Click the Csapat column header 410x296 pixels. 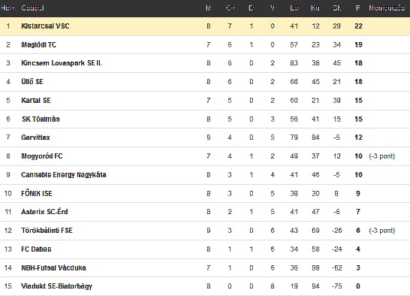point(33,8)
